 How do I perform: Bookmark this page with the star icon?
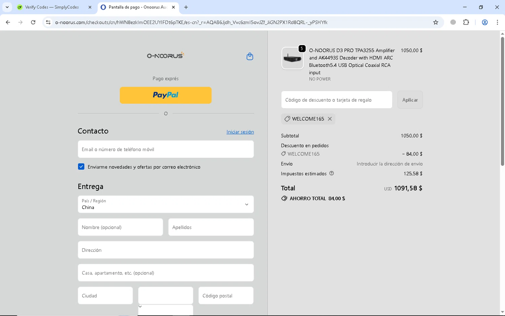[x=436, y=22]
